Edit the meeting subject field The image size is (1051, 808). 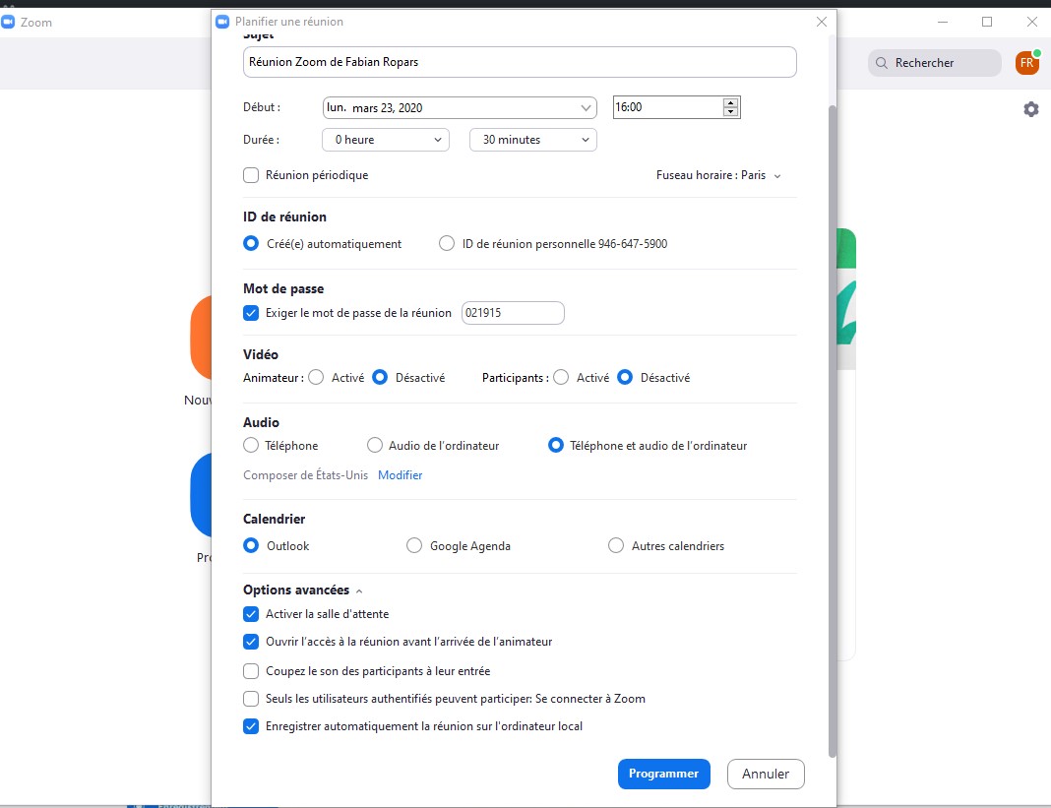click(x=519, y=62)
